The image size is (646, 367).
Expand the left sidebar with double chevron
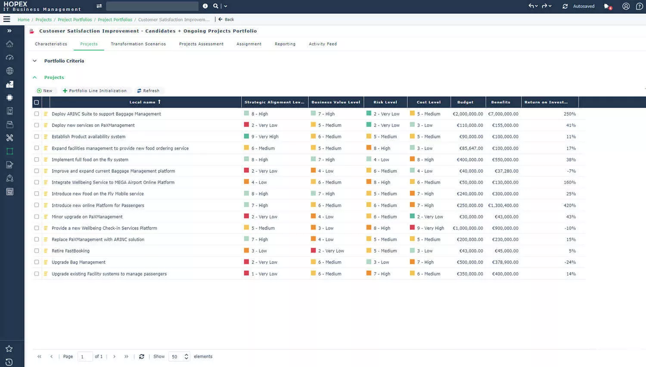click(x=9, y=31)
